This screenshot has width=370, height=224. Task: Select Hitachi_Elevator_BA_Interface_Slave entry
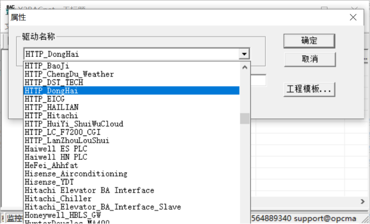point(132,207)
